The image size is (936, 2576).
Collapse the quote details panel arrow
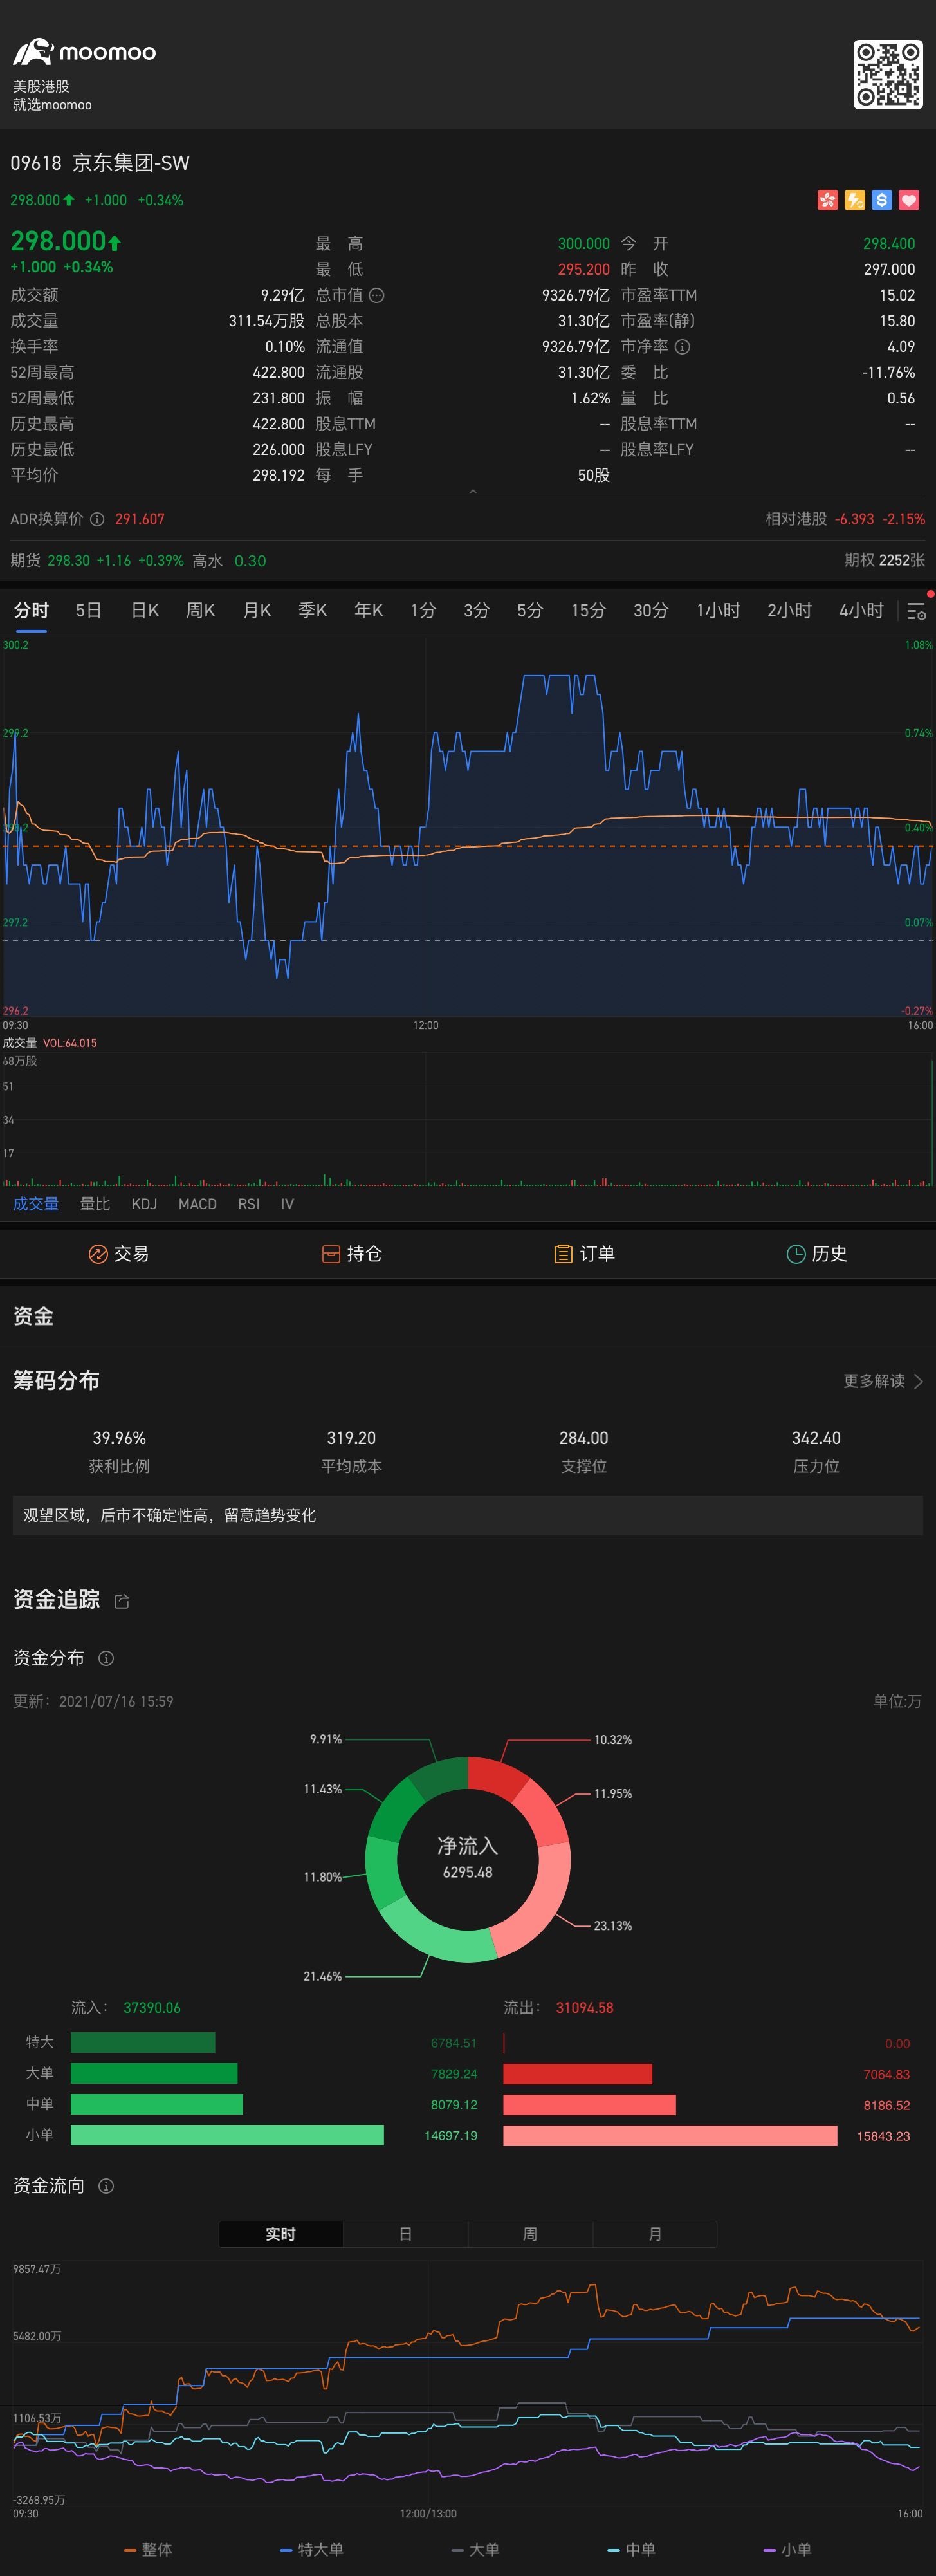click(473, 491)
